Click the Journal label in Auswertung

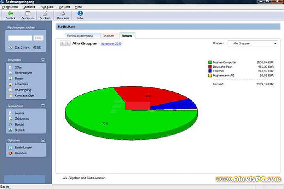(19, 113)
